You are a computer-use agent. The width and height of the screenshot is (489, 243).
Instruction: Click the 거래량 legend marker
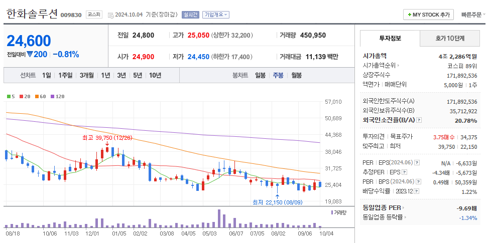point(332,212)
